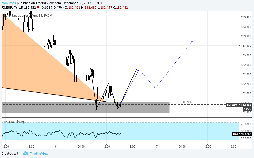Click the Created with caption text

pos(11,153)
